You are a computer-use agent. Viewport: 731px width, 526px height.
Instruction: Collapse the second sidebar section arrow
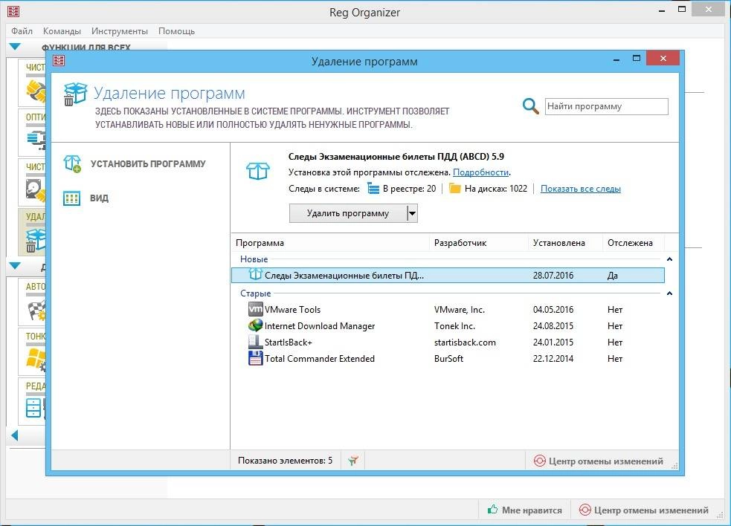pos(15,265)
